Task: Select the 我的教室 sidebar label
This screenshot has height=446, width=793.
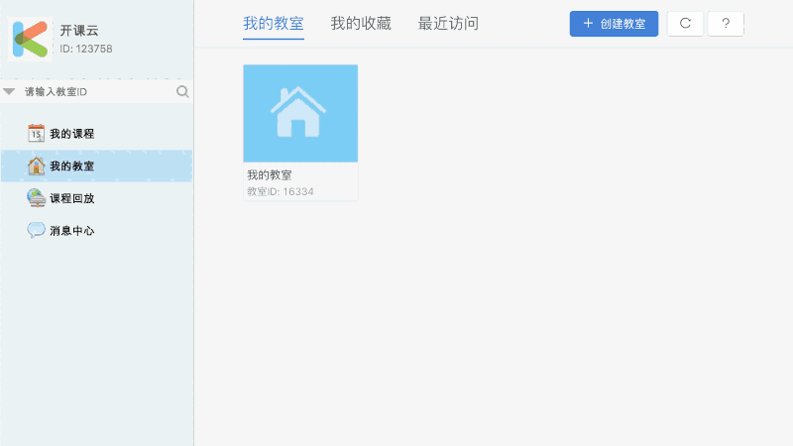Action: click(71, 166)
